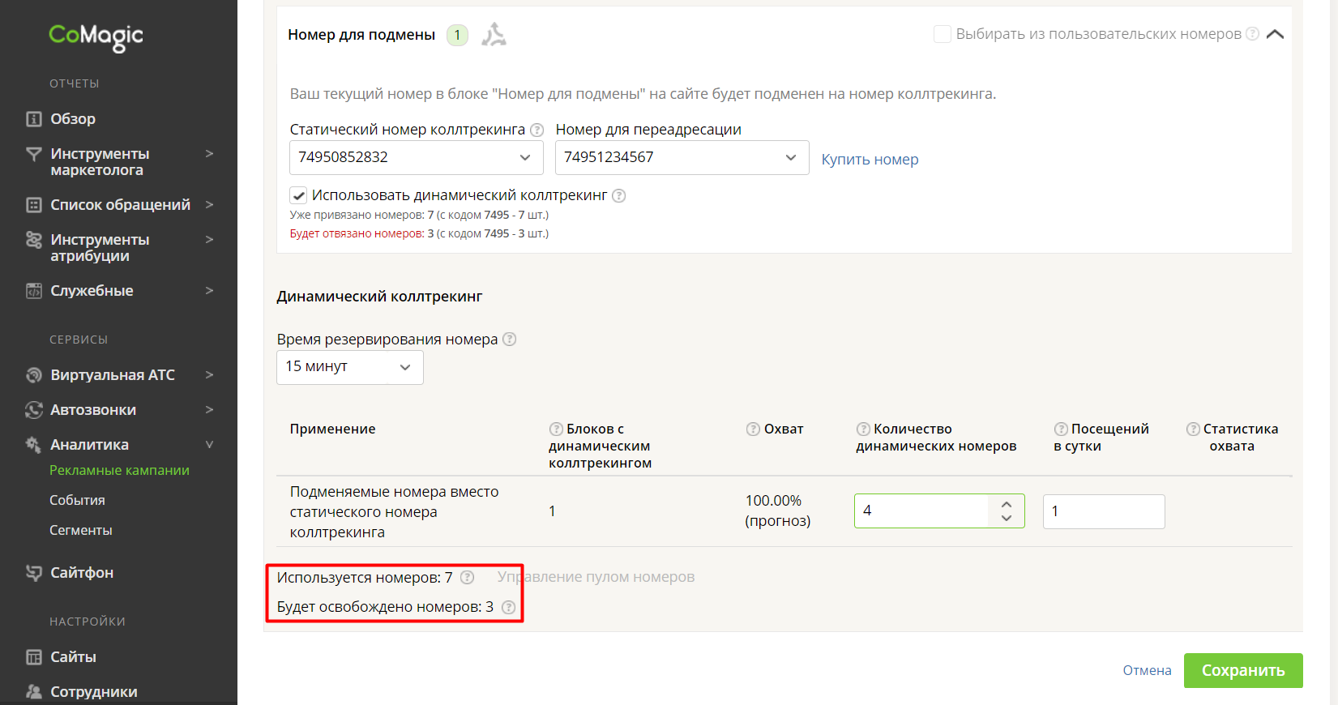This screenshot has height=705, width=1338.
Task: Click the Сохранить button
Action: coord(1243,671)
